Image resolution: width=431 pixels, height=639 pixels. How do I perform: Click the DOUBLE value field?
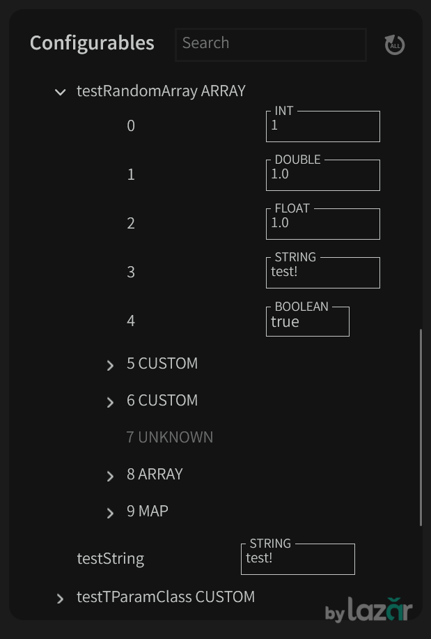322,176
